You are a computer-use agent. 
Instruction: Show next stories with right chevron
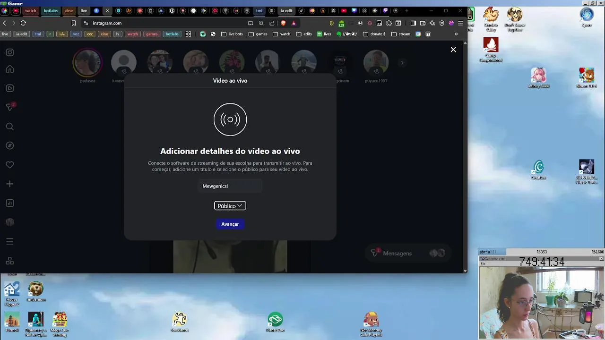402,62
